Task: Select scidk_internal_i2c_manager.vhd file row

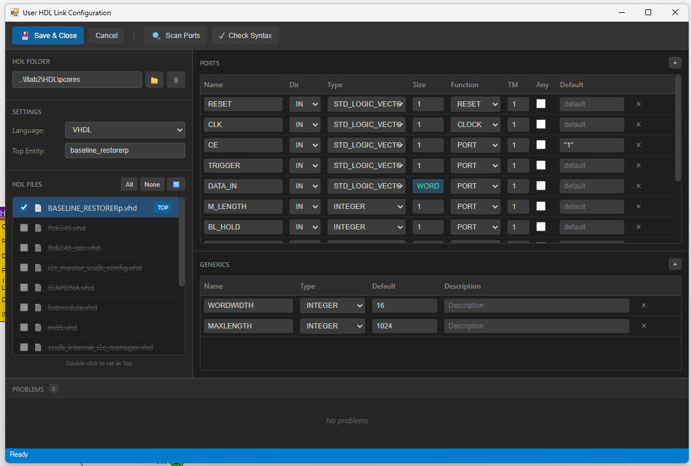Action: 96,347
